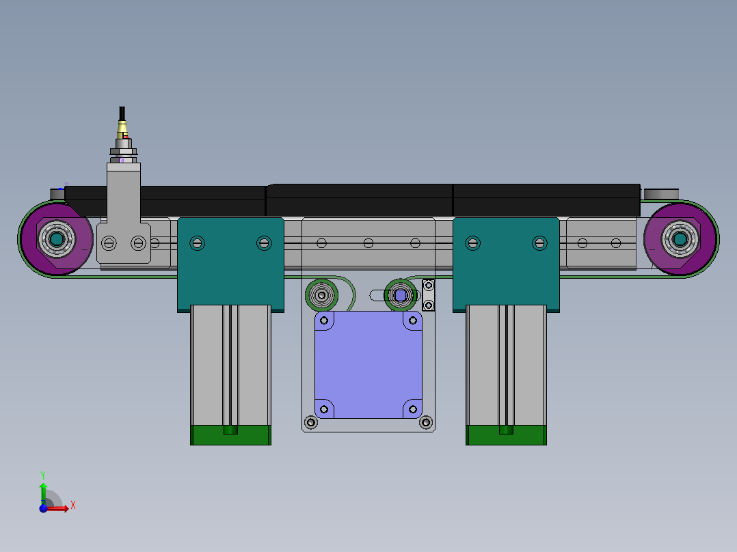This screenshot has height=552, width=737.
Task: Select the bearing in the left pulley
Action: pyautogui.click(x=57, y=239)
